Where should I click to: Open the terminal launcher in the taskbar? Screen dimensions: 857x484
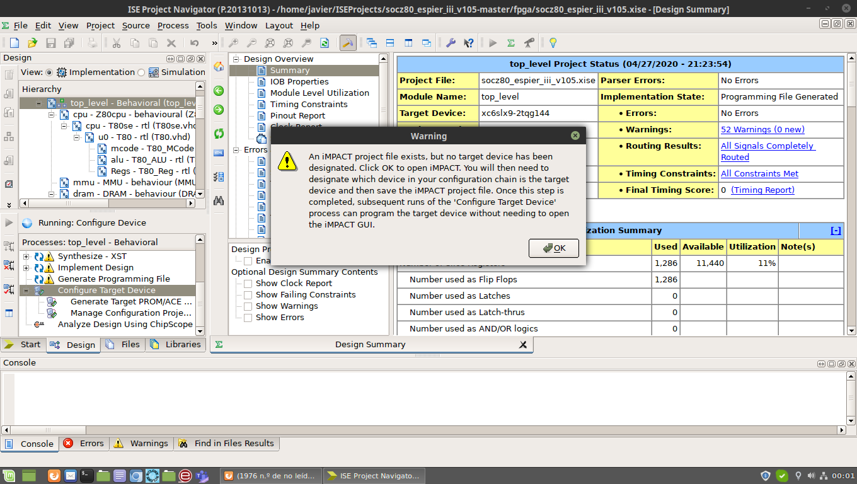pyautogui.click(x=87, y=475)
